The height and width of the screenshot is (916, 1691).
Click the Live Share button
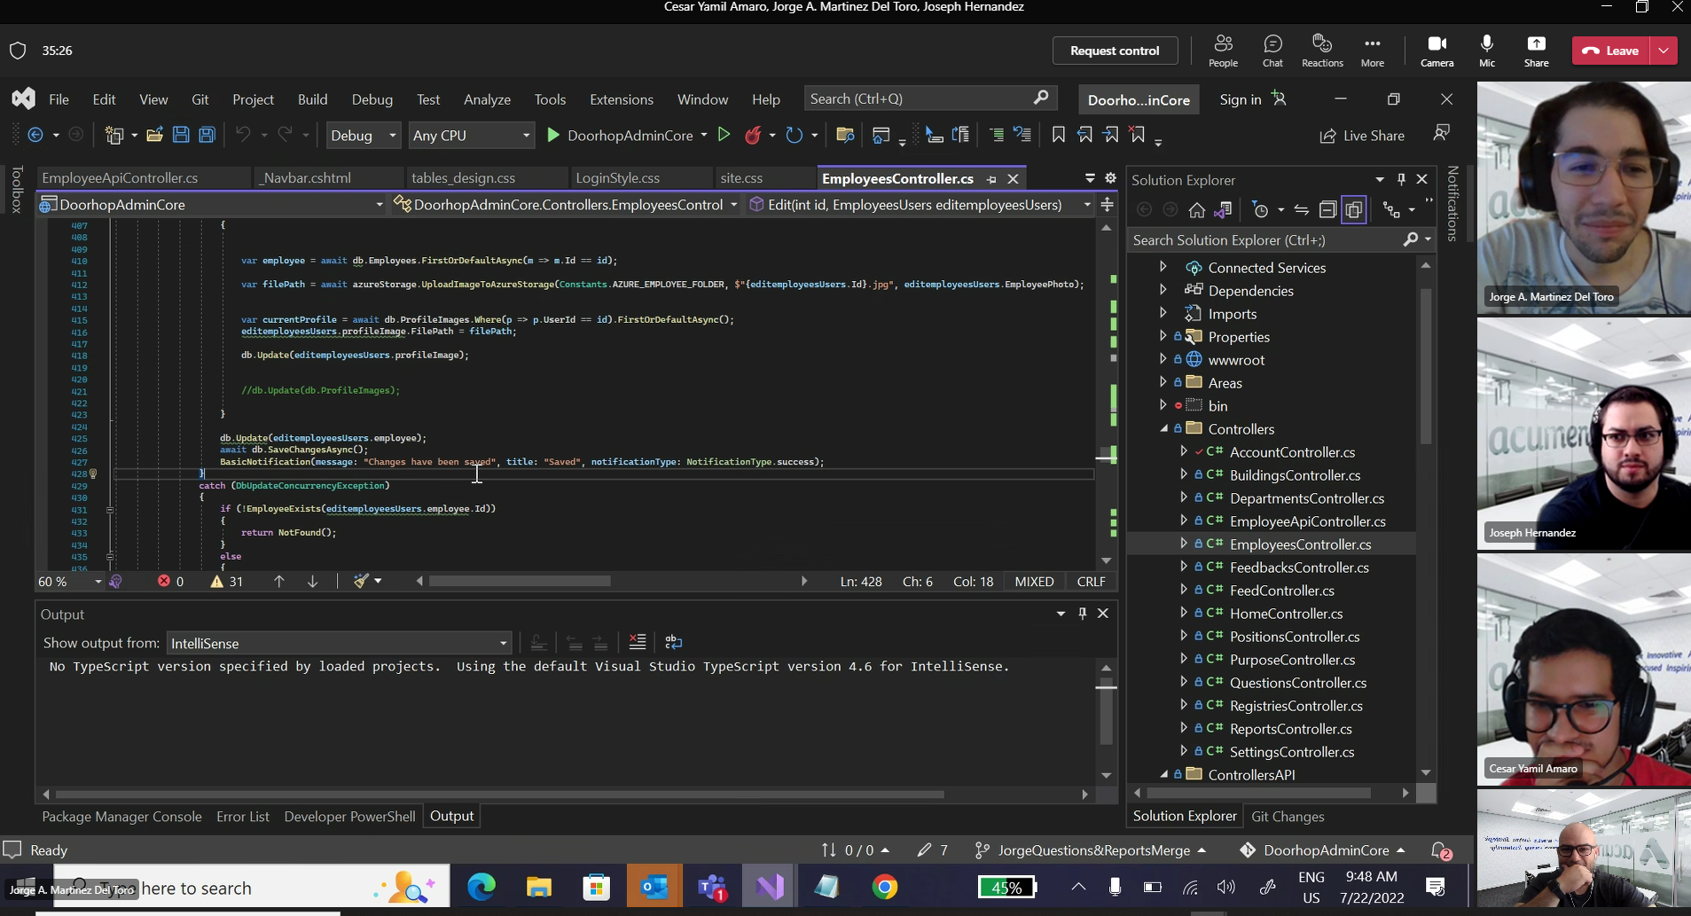[1362, 136]
